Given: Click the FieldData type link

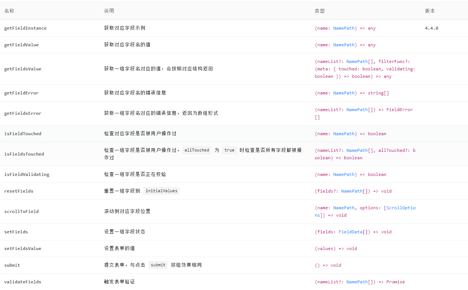Looking at the screenshot, I should click(x=350, y=232).
